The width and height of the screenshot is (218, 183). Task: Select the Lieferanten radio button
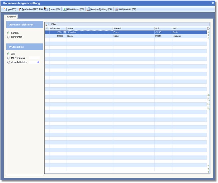click(x=9, y=37)
